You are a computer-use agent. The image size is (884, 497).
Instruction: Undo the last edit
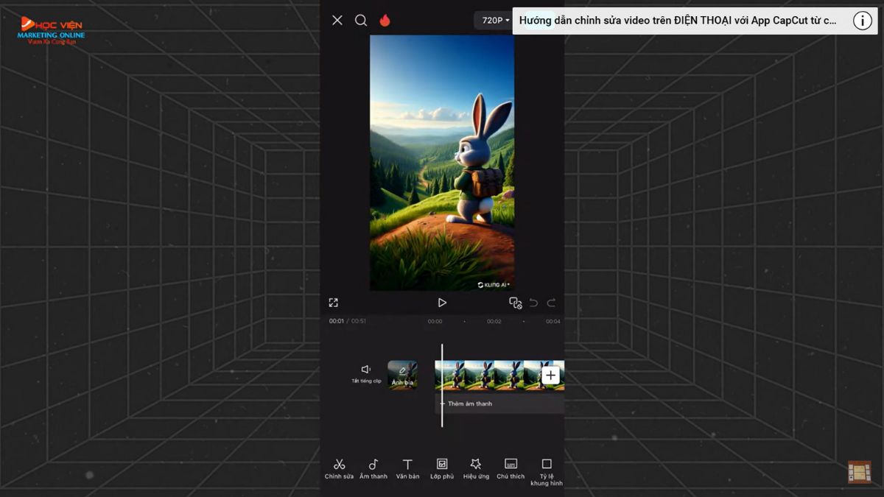tap(534, 303)
